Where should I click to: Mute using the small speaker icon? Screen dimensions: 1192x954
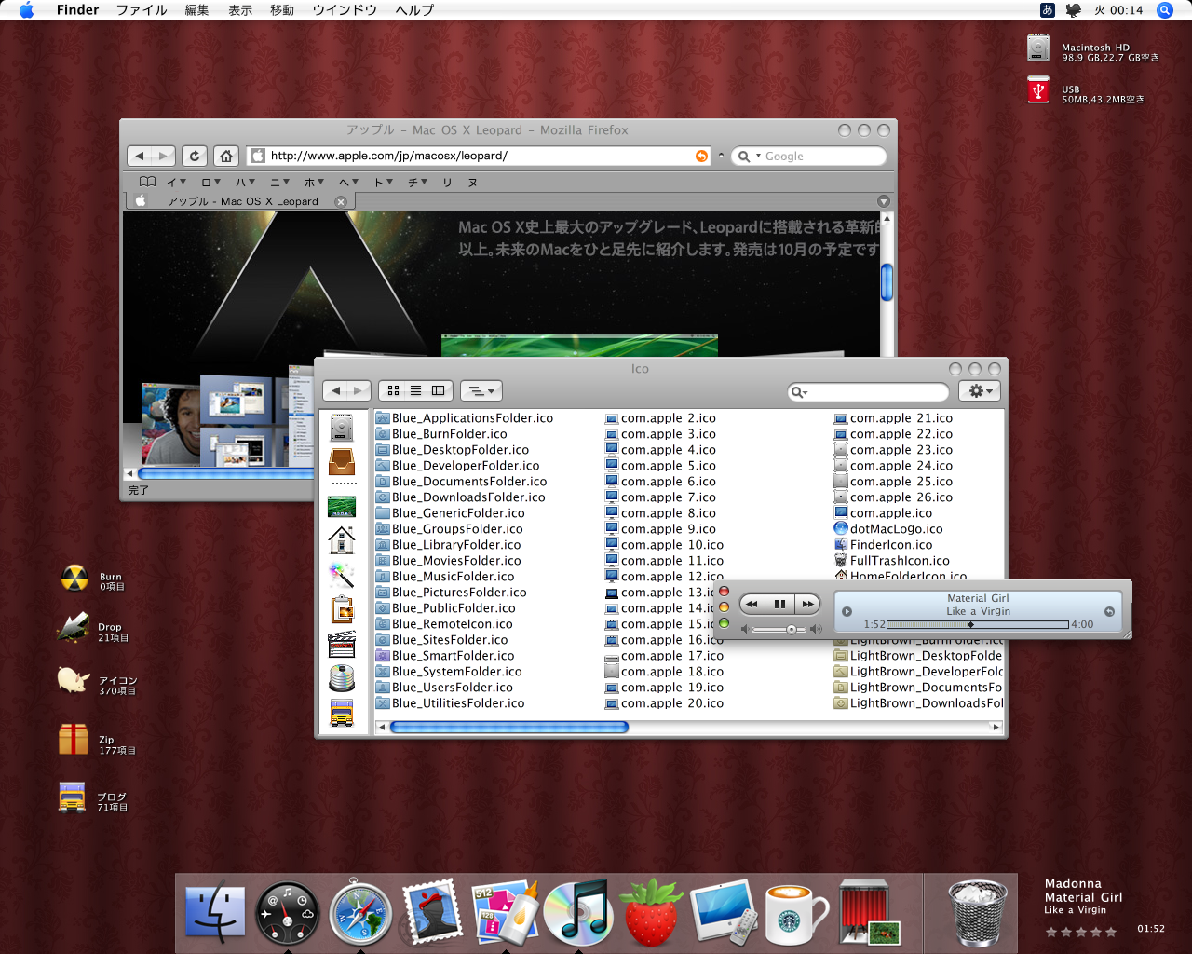[745, 630]
